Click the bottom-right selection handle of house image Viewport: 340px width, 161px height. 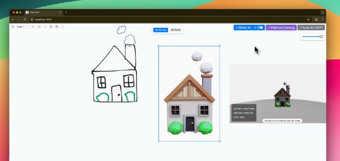coord(220,141)
